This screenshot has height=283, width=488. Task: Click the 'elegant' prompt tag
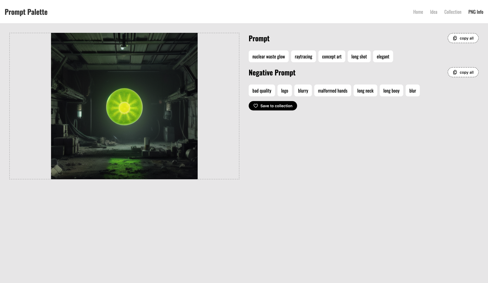[383, 56]
